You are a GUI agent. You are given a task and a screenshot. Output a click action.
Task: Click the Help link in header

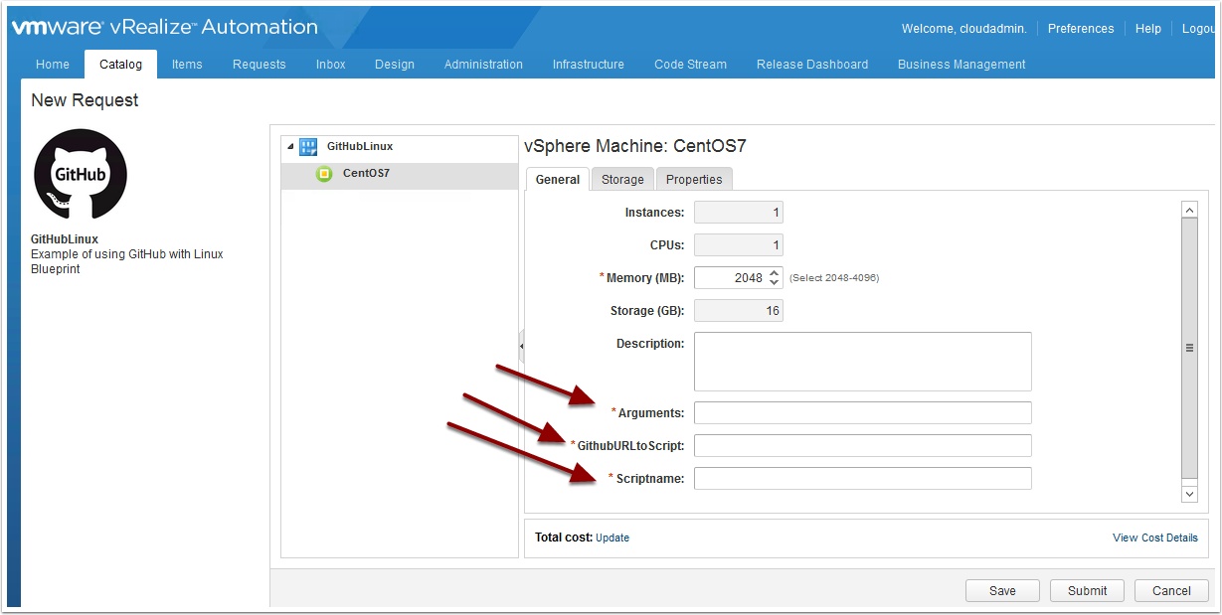(1148, 29)
